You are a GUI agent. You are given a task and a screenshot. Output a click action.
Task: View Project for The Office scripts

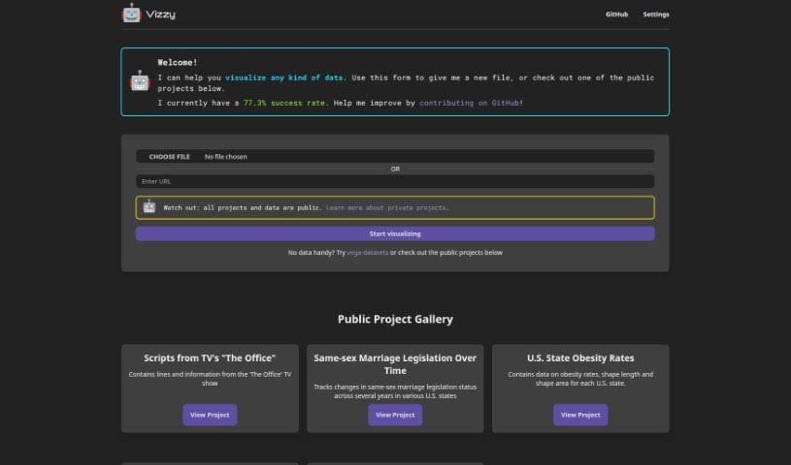coord(210,415)
